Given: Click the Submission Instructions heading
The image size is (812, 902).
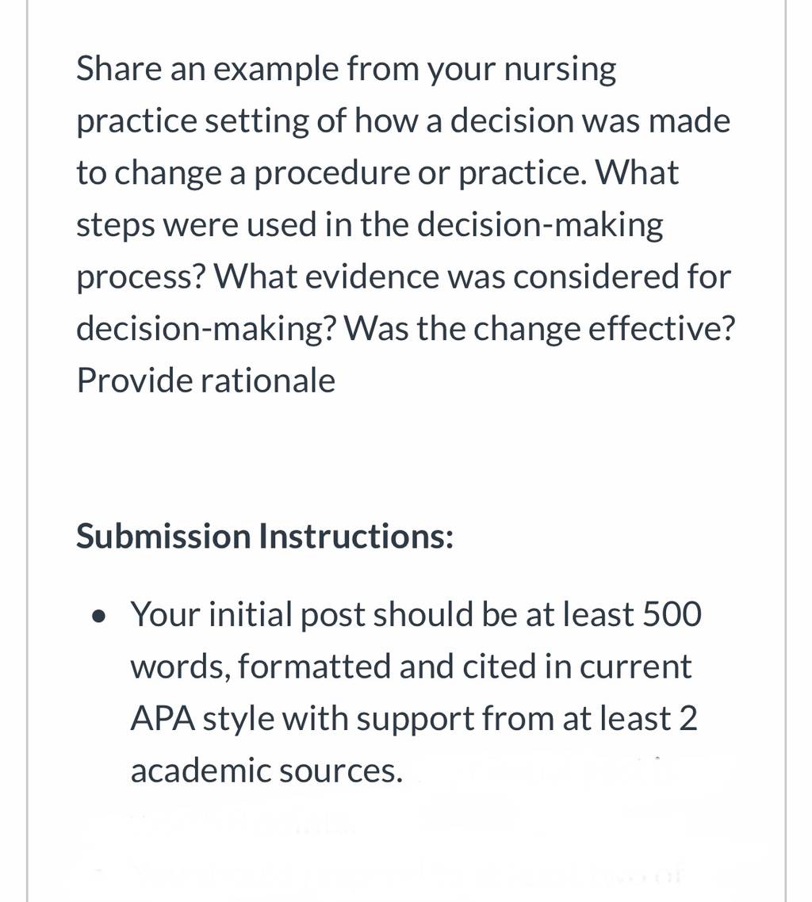Looking at the screenshot, I should point(265,536).
